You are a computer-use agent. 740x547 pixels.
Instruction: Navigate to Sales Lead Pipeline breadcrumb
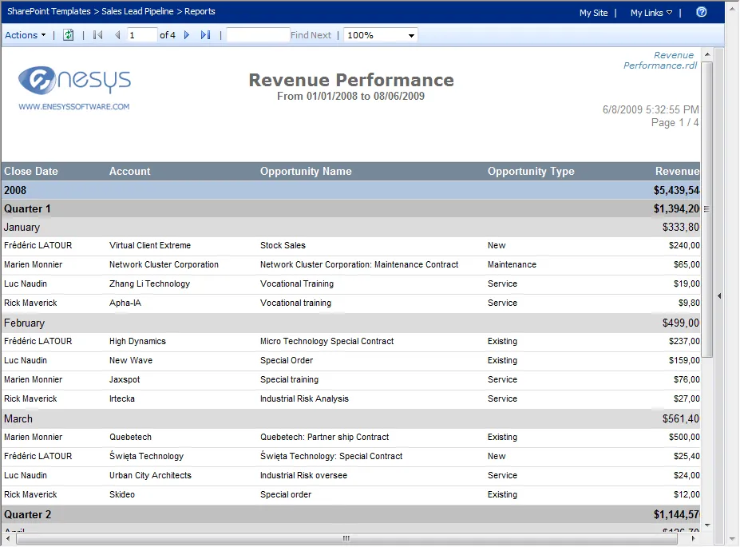click(138, 12)
